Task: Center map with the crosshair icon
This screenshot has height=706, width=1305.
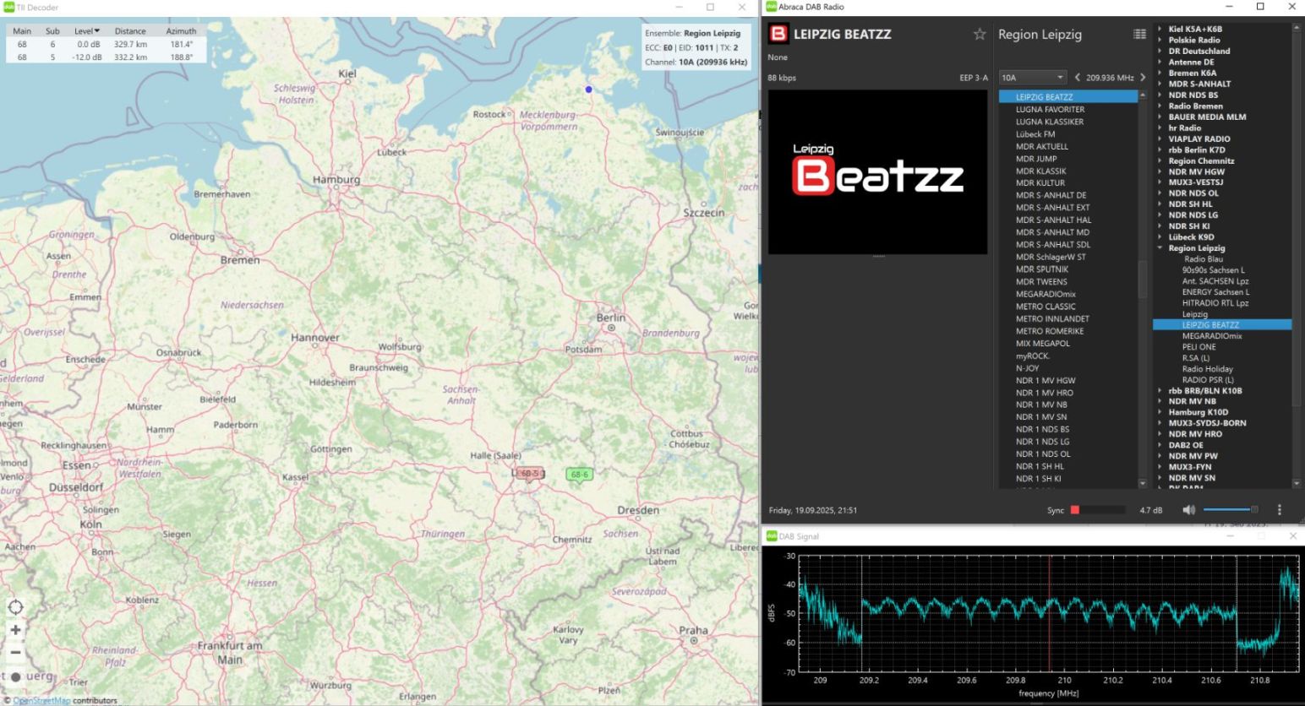Action: pos(15,607)
